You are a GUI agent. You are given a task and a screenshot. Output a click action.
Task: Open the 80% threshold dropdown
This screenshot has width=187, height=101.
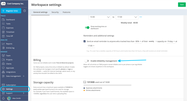(138, 41)
